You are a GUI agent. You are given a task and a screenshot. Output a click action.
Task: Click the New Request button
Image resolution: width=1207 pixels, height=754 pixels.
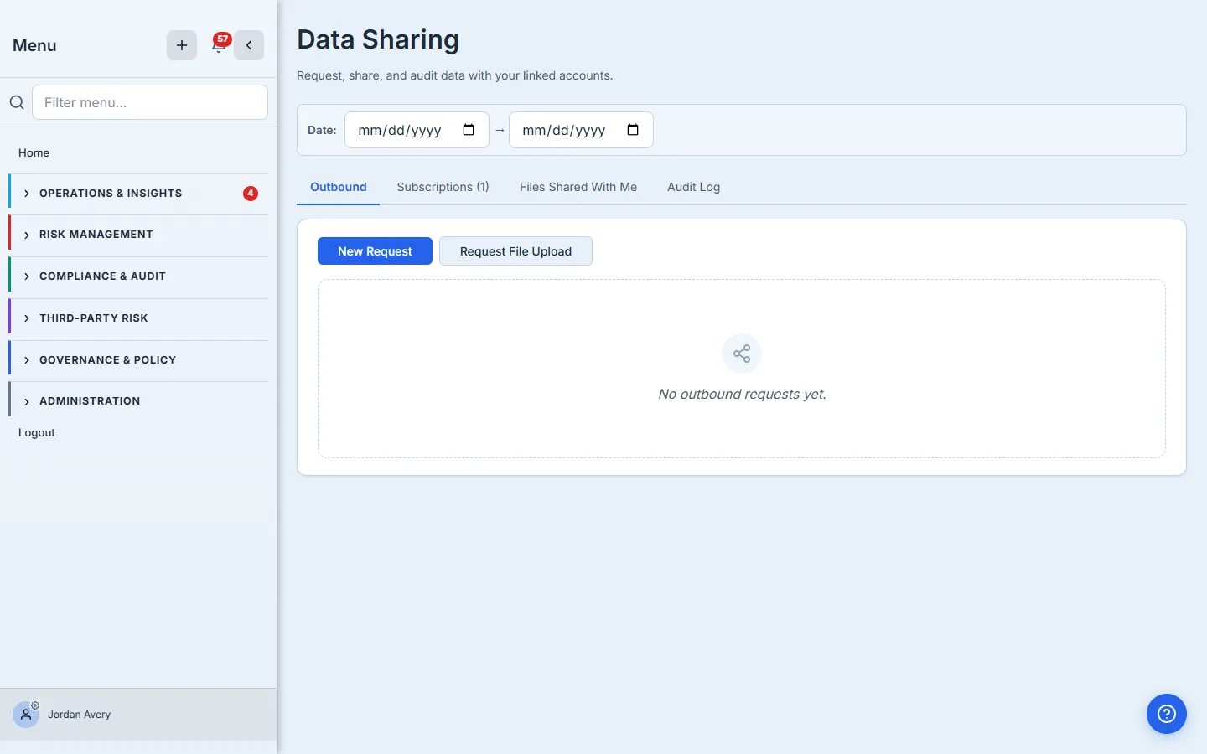click(375, 251)
